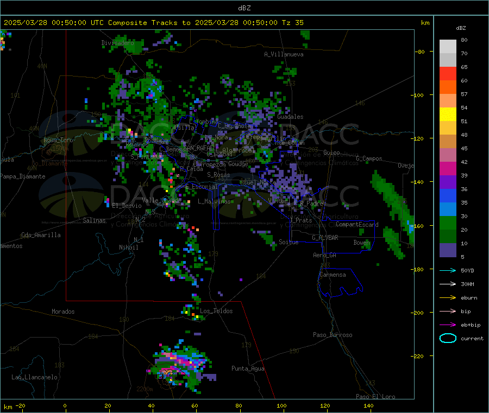Screen dimensions: 489x413
Task: Click the white 30HM arrow legend icon
Action: coord(448,284)
